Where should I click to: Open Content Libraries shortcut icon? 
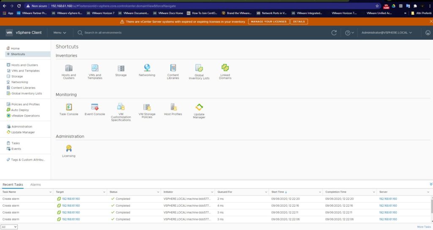tap(173, 68)
